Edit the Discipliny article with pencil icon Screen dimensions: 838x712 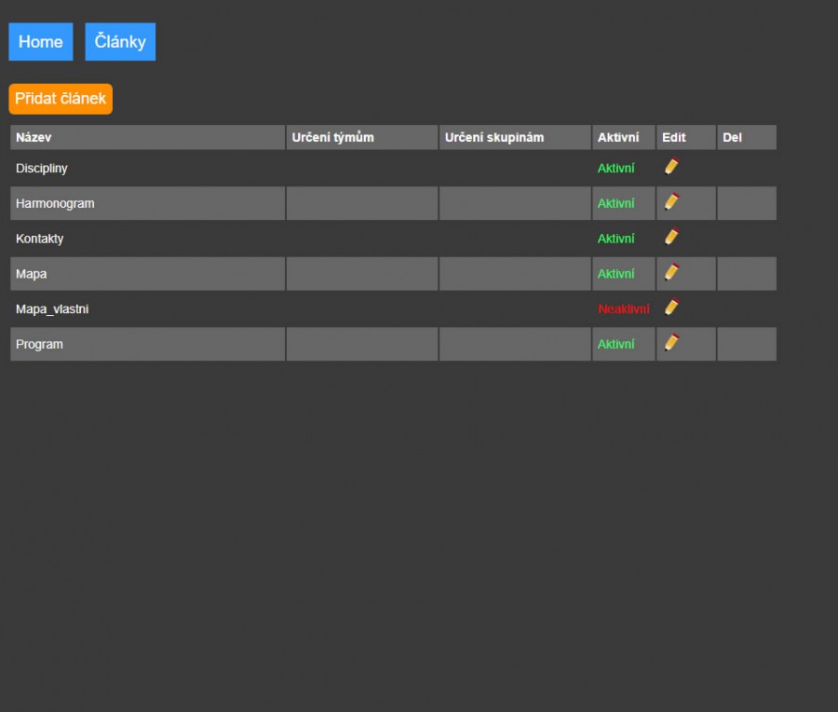click(671, 167)
